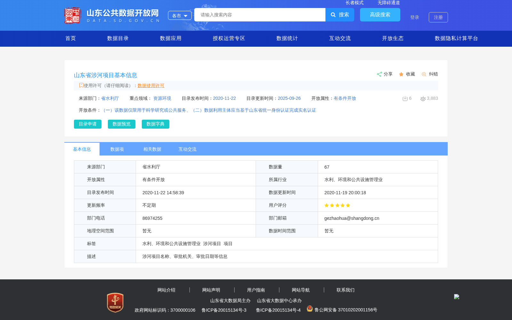Open the 各市 city dropdown
The width and height of the screenshot is (512, 320).
pos(180,15)
